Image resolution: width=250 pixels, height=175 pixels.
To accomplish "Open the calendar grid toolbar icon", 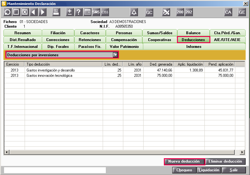I will (87, 12).
